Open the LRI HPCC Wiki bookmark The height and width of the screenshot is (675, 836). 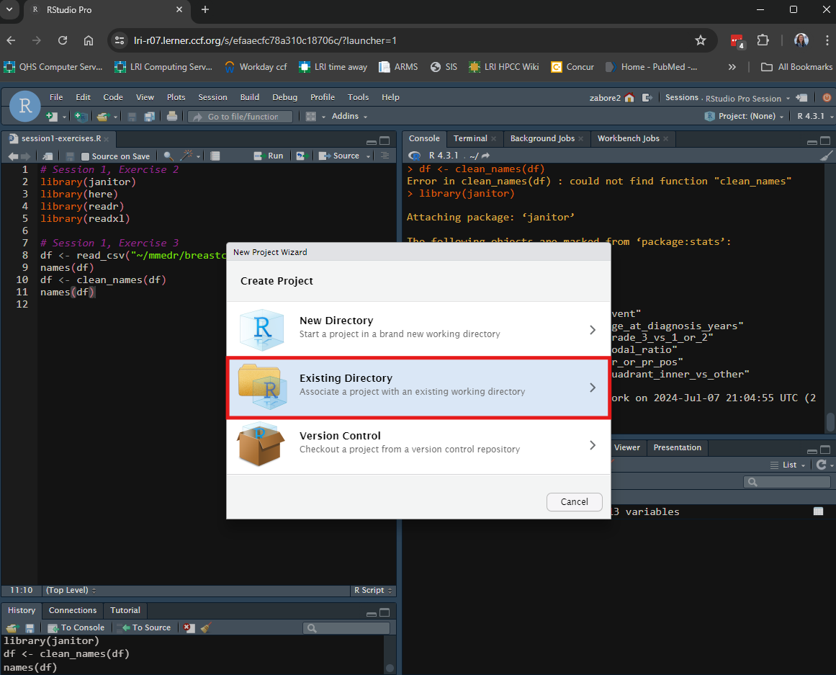click(504, 67)
